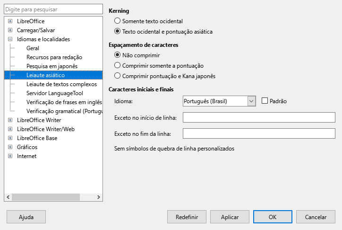Open the Geral settings page
342x230 pixels.
tap(33, 48)
